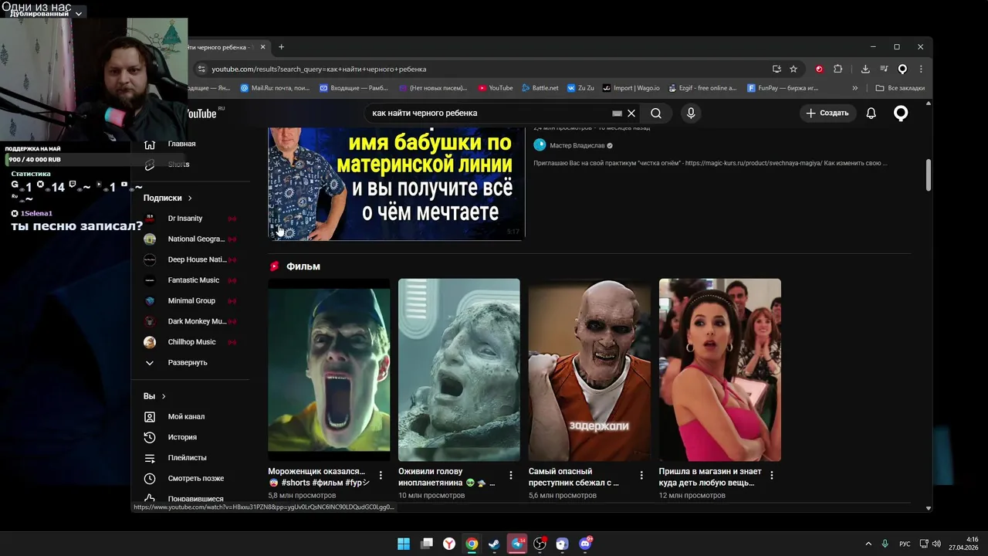988x556 pixels.
Task: Open the Zu Zu bookmark
Action: tap(581, 88)
